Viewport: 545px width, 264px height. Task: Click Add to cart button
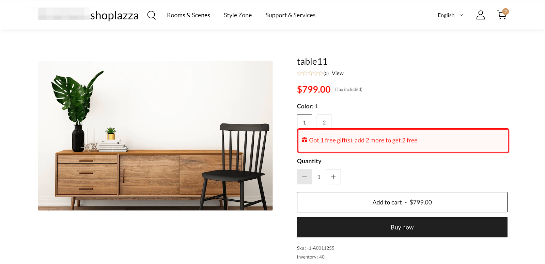(x=402, y=202)
